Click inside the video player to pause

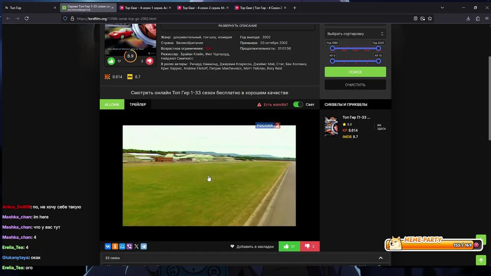209,176
